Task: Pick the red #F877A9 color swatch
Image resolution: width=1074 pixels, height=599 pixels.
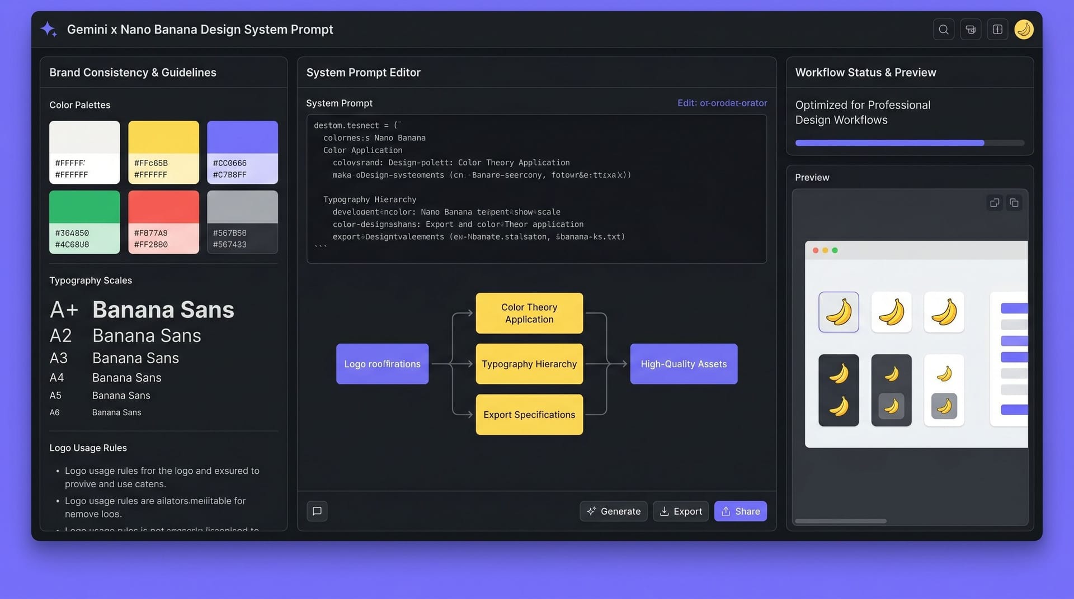Action: [163, 222]
